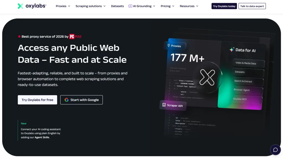Click the sparkle icon next to Data for AI
The image size is (283, 158).
[x=232, y=50]
